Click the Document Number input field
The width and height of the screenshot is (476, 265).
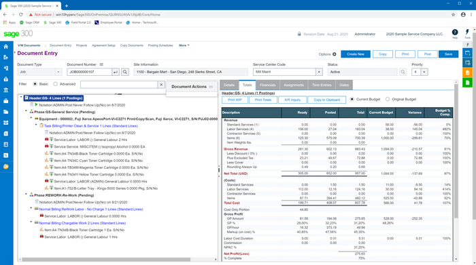click(x=89, y=72)
